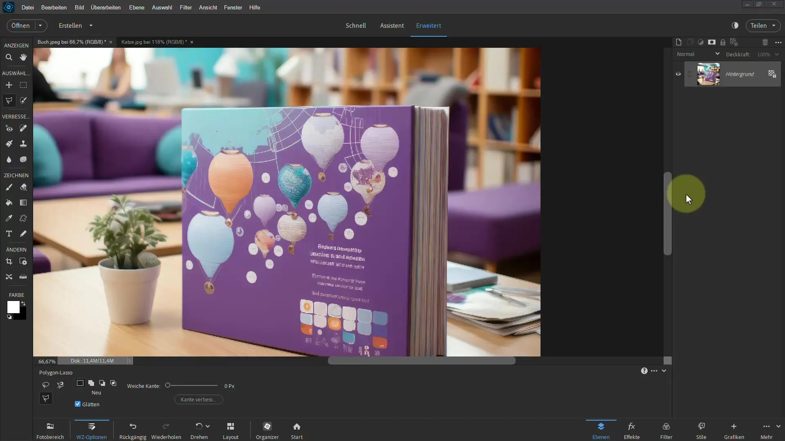Expand the Drehen rotate options arrow
This screenshot has width=785, height=441.
tap(208, 426)
